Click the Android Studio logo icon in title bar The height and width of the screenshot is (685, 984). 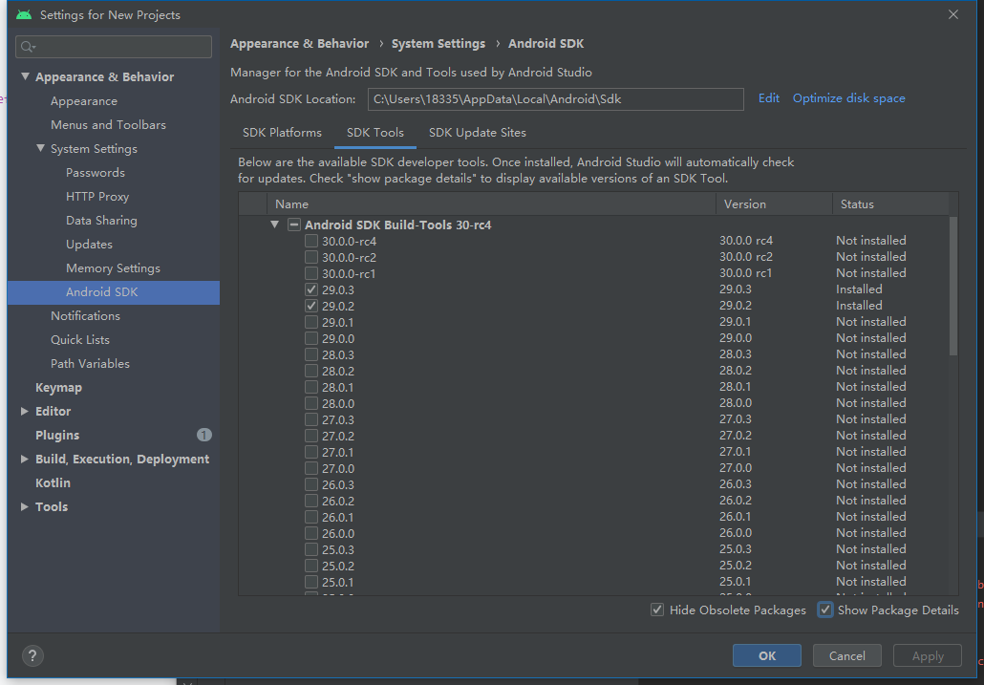pos(24,14)
